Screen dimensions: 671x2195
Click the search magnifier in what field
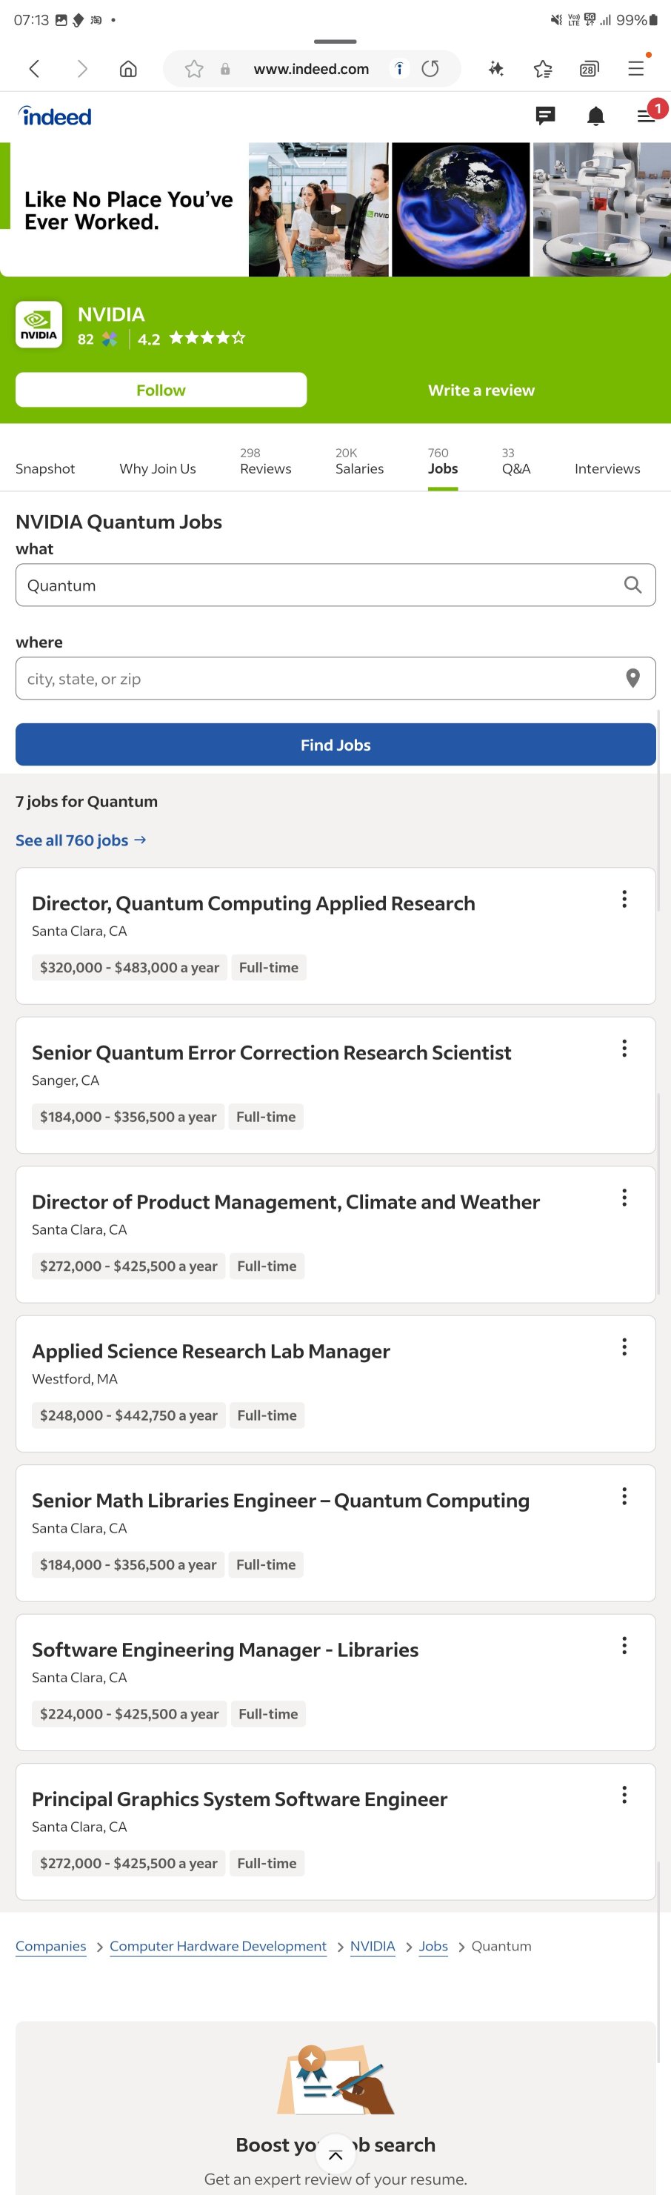pyautogui.click(x=632, y=585)
